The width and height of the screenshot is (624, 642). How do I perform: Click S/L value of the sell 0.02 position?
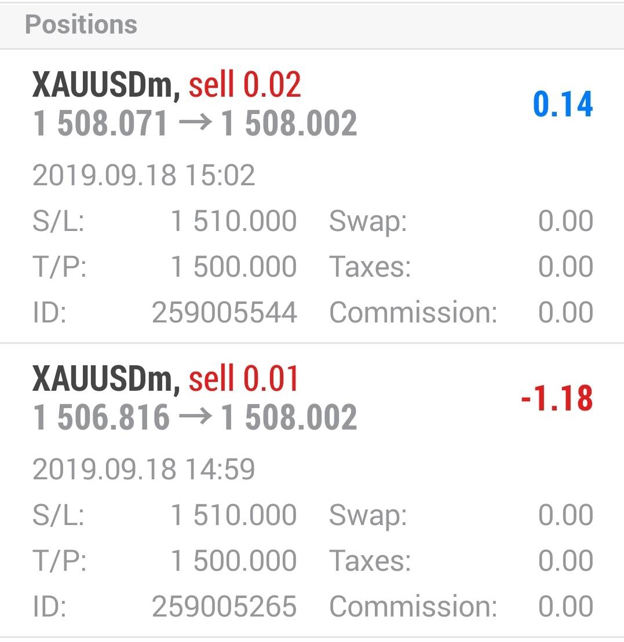point(233,222)
